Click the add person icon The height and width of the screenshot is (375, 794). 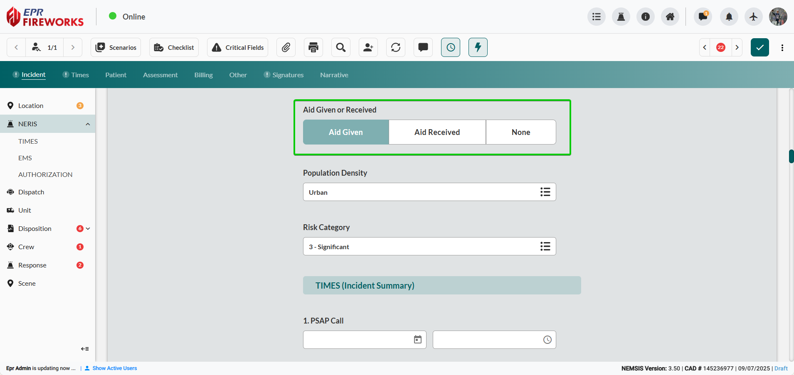click(x=368, y=47)
